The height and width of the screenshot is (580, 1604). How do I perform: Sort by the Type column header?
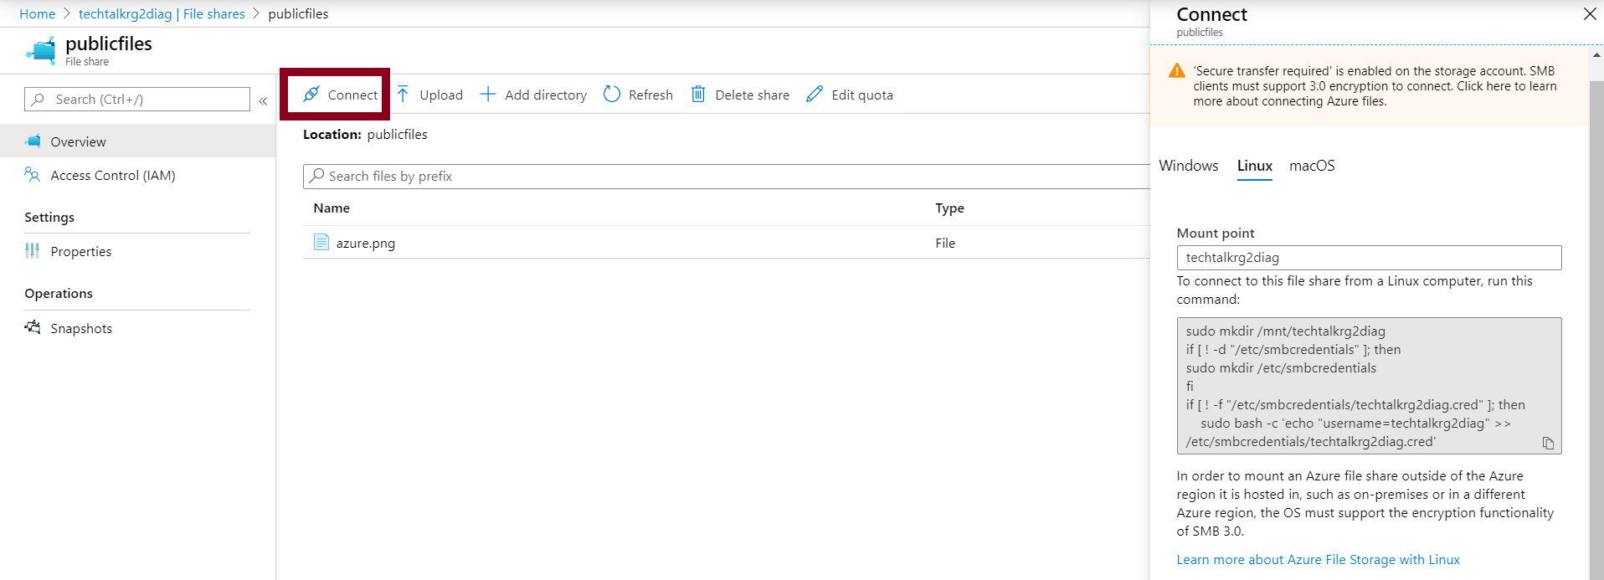pos(949,208)
